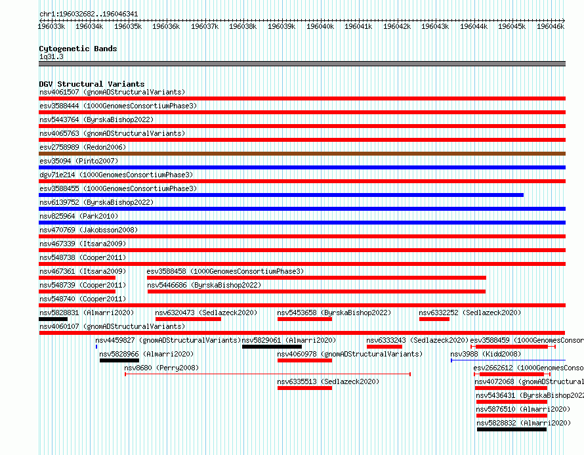Click red bar under nsv6320473

coord(188,319)
